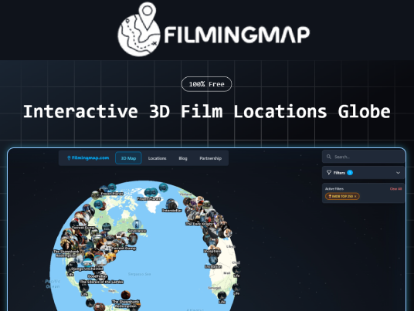
Task: Click the Django Unchained label
Action: (x=87, y=269)
